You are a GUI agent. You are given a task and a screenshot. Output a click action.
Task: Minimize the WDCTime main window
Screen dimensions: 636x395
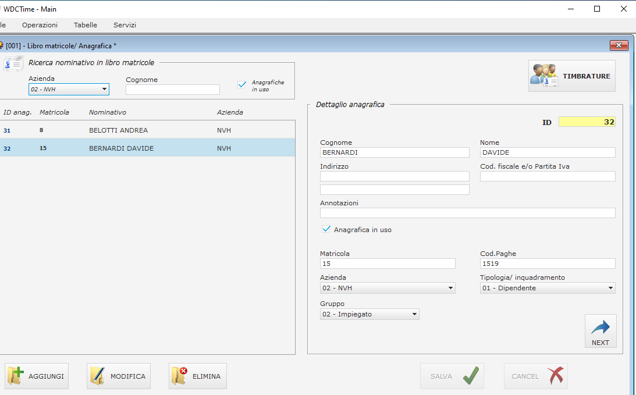571,9
